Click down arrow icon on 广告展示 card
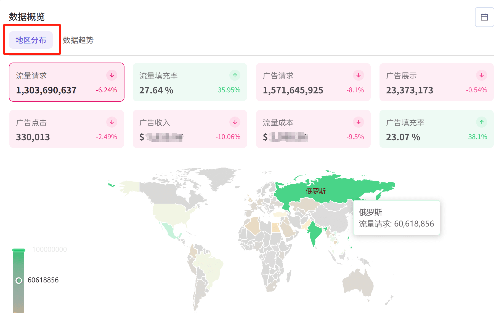 [481, 75]
